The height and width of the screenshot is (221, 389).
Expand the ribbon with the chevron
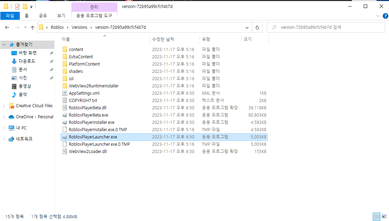click(x=378, y=16)
